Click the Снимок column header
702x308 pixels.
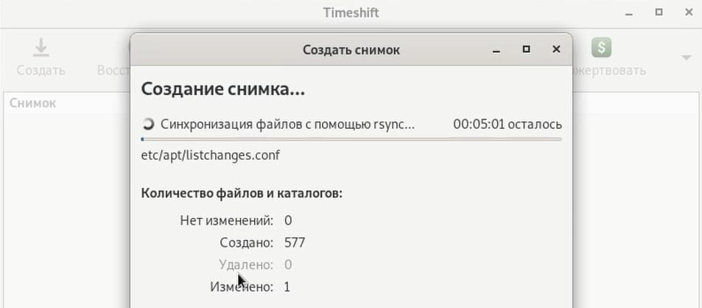(32, 103)
